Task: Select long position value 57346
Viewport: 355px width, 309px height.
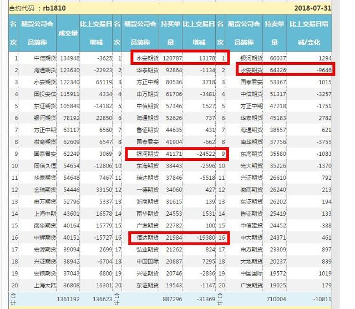Action: point(174,106)
